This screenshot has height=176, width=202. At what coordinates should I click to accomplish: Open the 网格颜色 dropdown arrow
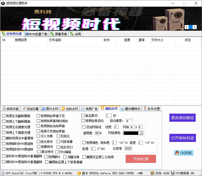point(141,133)
